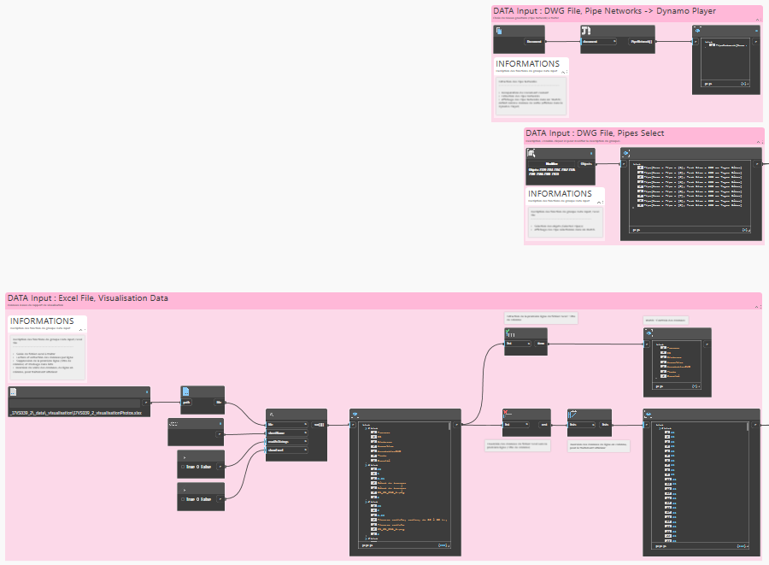Collapse third sub-list in the large Excel Watch node

366,501
